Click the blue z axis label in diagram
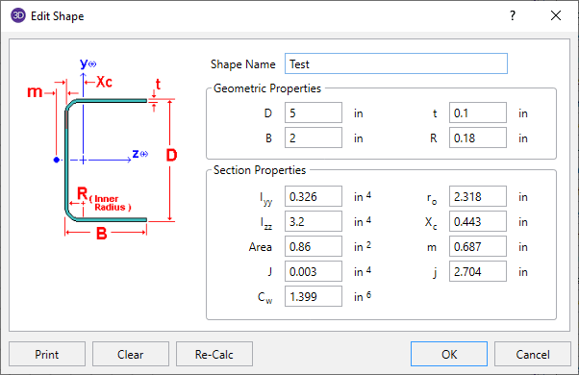This screenshot has width=579, height=375. [x=140, y=154]
